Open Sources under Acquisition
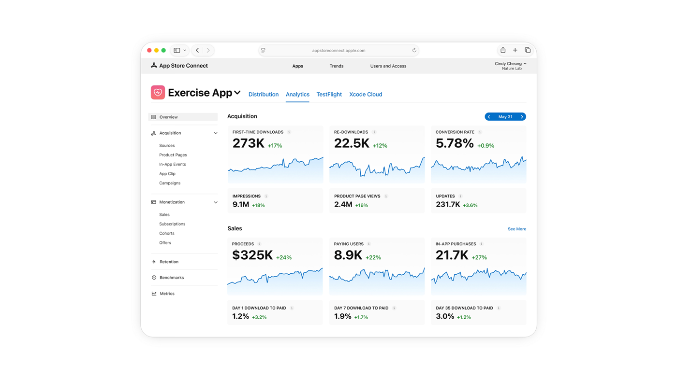The image size is (677, 380). [167, 145]
